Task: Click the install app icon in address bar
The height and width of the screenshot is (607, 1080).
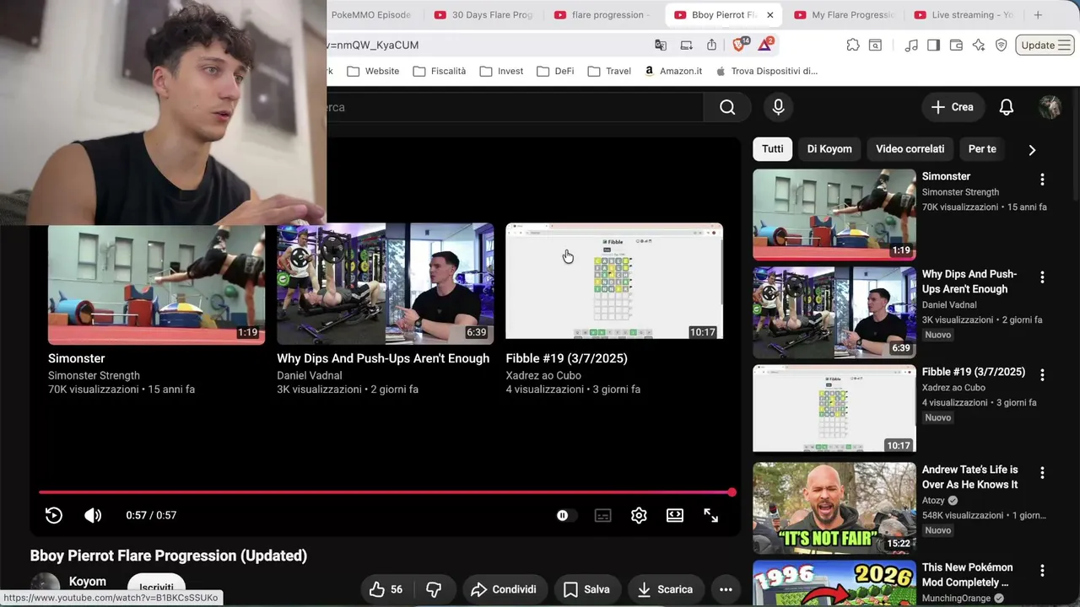Action: click(x=686, y=45)
